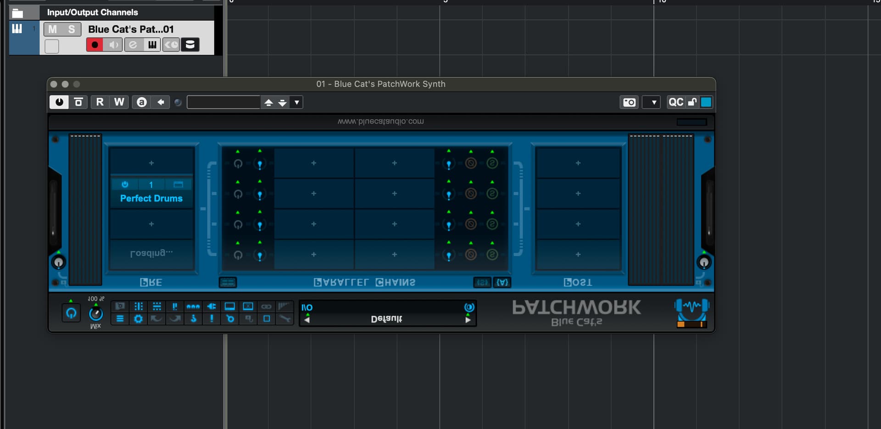Load the next preset with the down arrow
Image resolution: width=881 pixels, height=429 pixels.
pyautogui.click(x=283, y=102)
